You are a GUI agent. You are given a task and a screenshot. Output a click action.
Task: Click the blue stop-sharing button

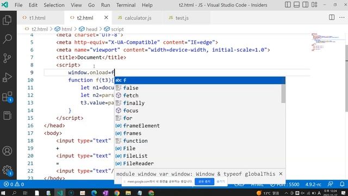[x=204, y=181]
